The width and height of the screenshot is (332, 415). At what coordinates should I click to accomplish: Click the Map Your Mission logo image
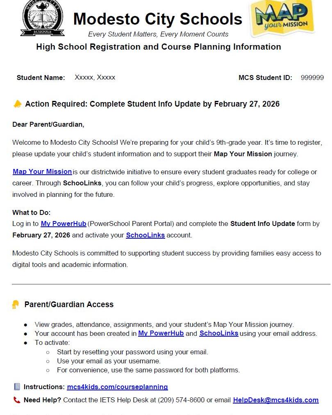coord(282,18)
